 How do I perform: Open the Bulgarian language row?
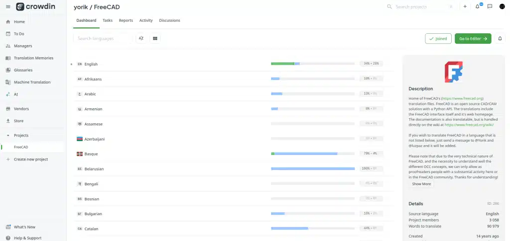[x=234, y=214]
